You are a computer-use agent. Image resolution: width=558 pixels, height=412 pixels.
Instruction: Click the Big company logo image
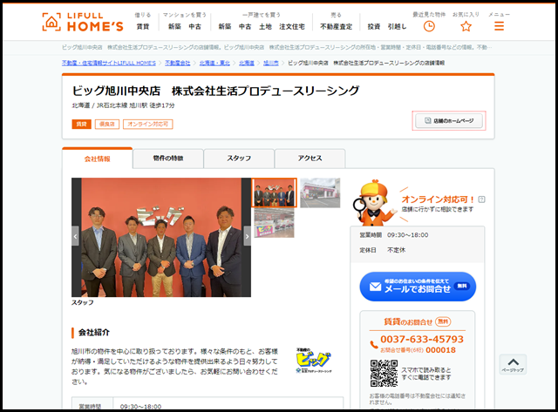tap(314, 360)
